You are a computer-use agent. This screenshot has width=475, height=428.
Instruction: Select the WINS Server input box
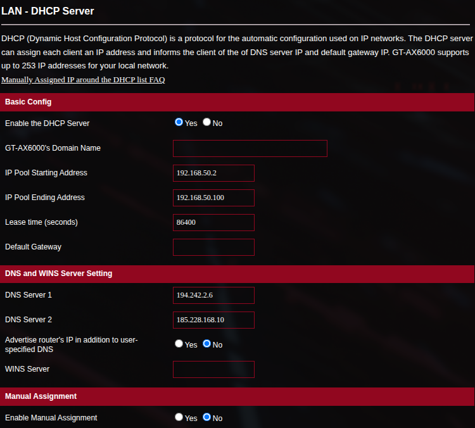[213, 369]
